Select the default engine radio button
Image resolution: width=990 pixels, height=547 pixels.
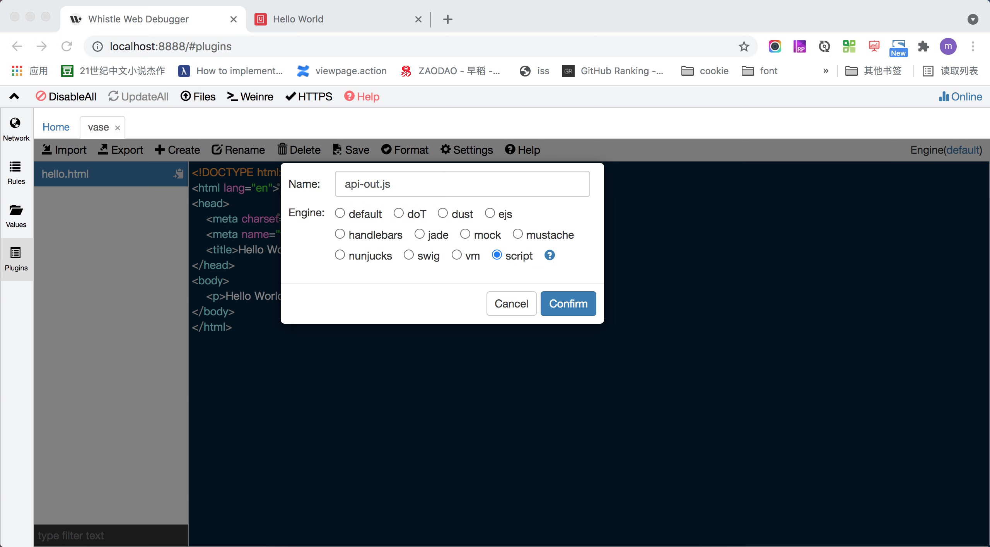tap(340, 213)
